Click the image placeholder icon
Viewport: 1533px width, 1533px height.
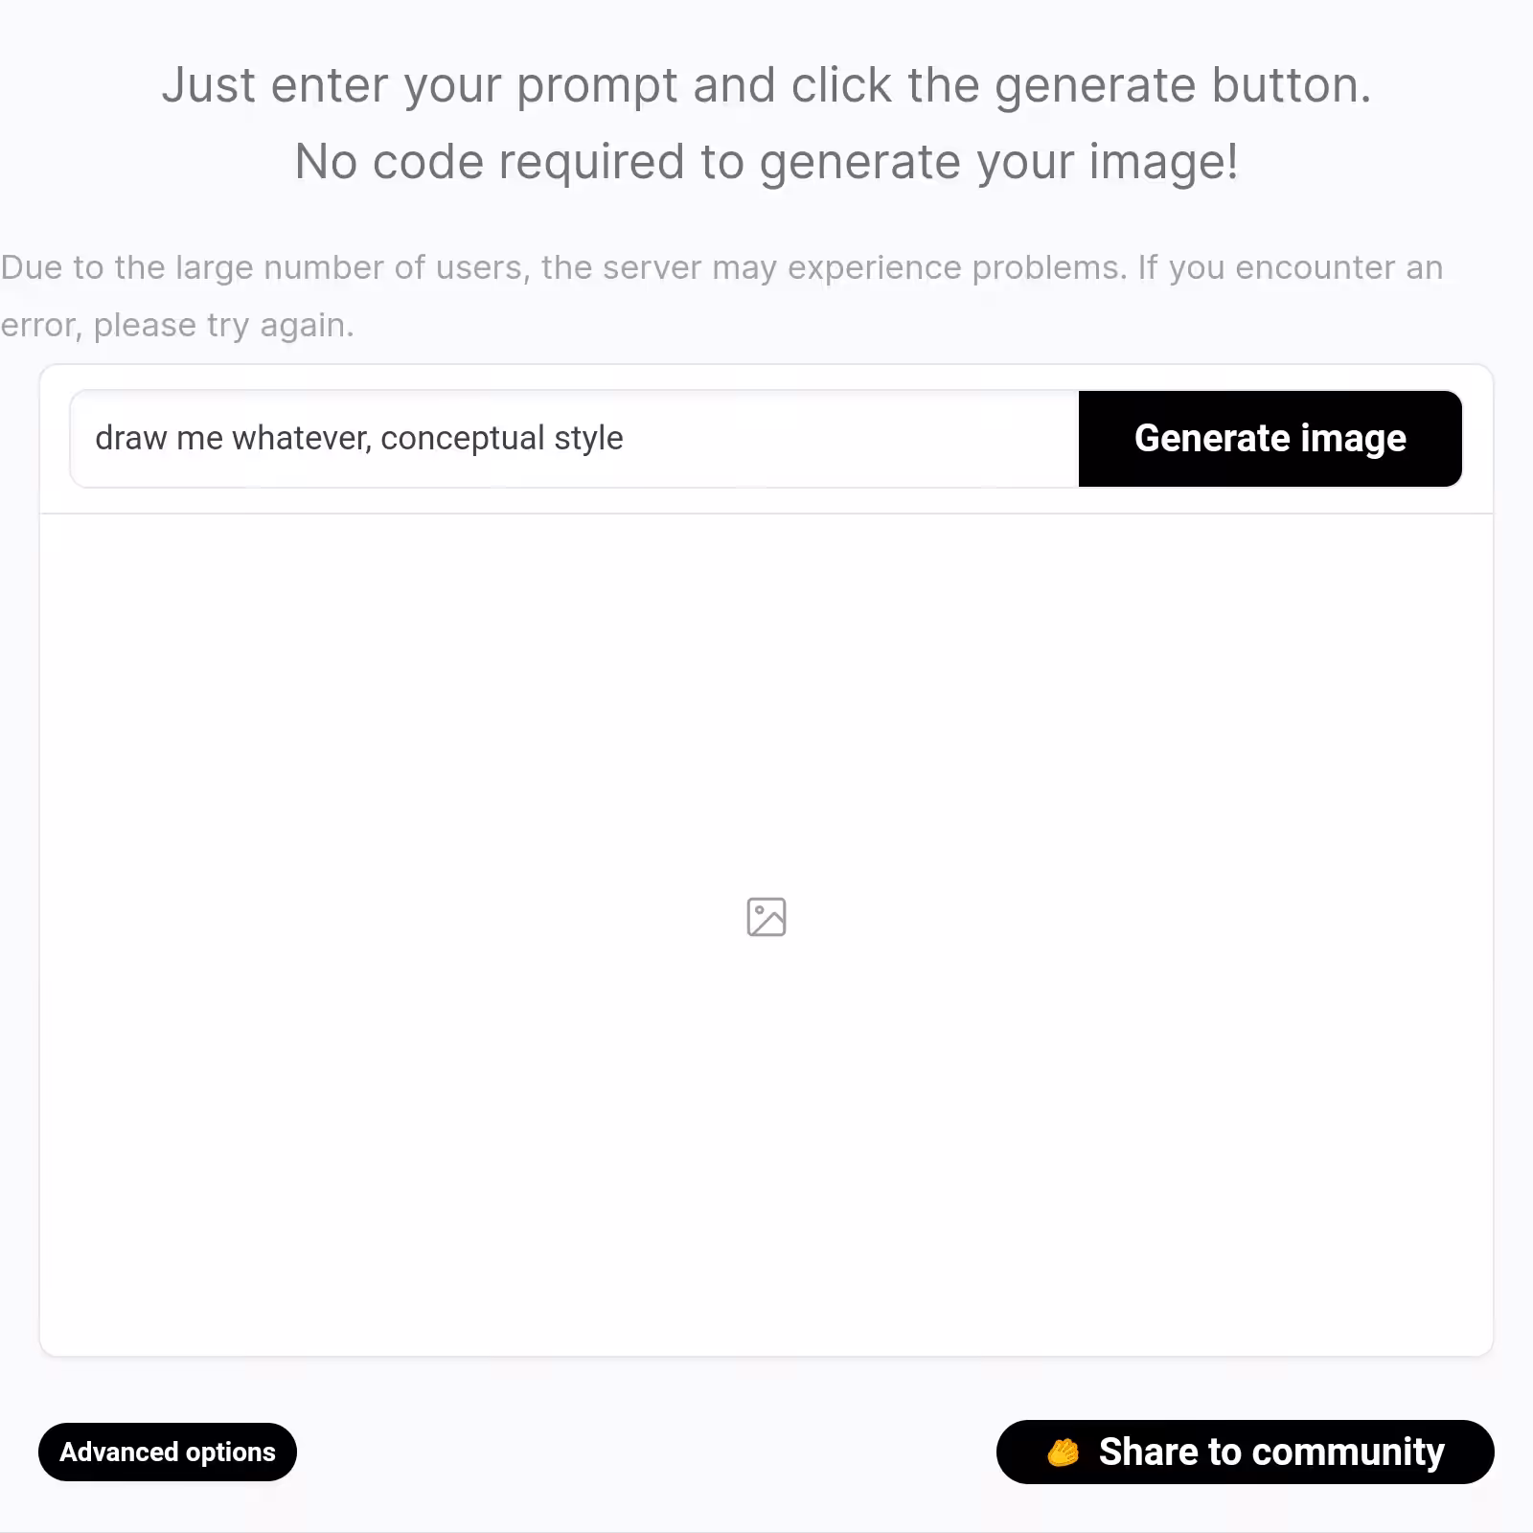(x=766, y=917)
